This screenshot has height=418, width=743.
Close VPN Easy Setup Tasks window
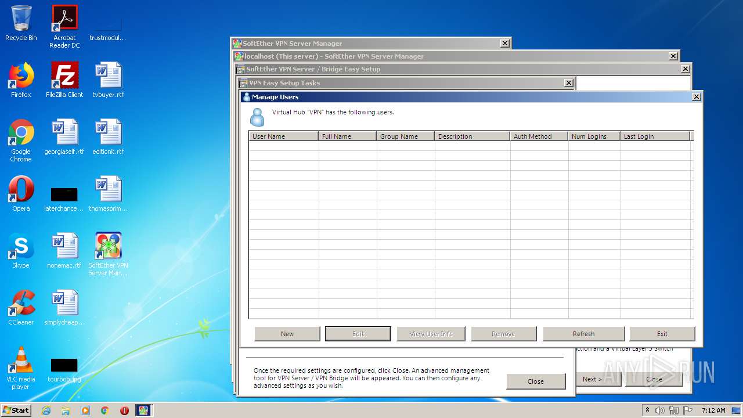coord(569,83)
